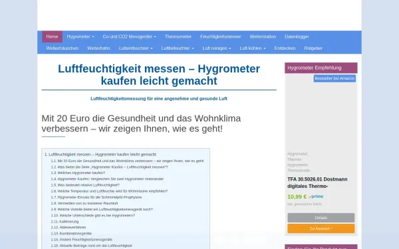Jump to TOC 1.3 Welches Hygrometer kaufen
Viewport: 399px width, 249px height.
click(x=78, y=173)
